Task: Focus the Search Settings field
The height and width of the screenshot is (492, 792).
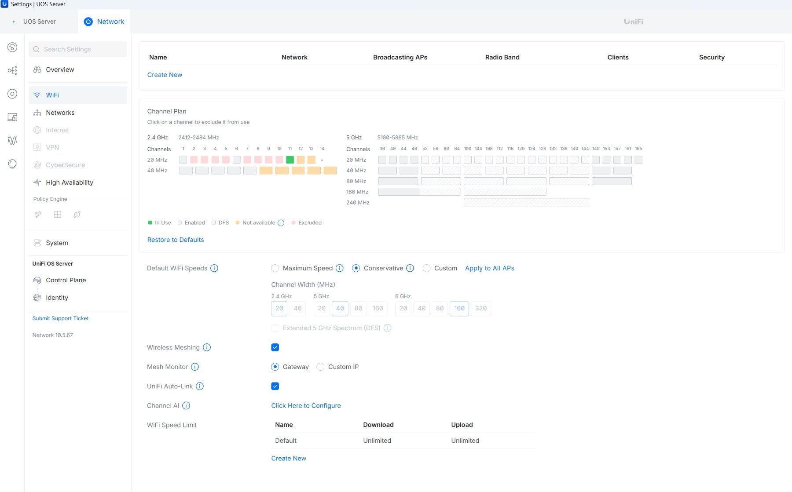Action: 78,49
